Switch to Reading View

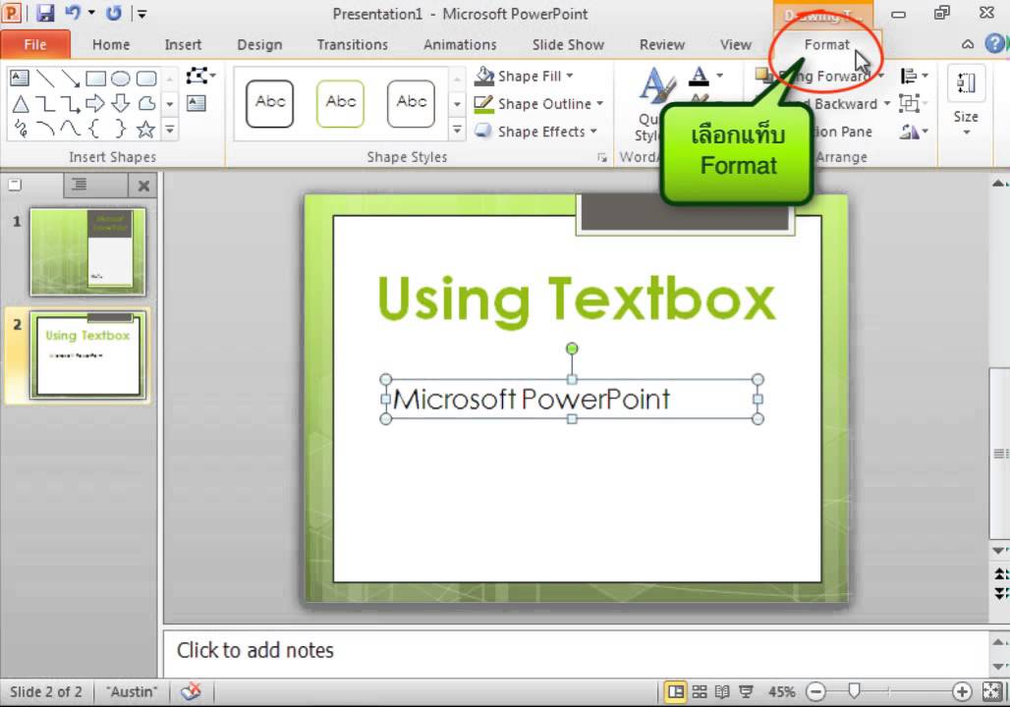coord(723,691)
